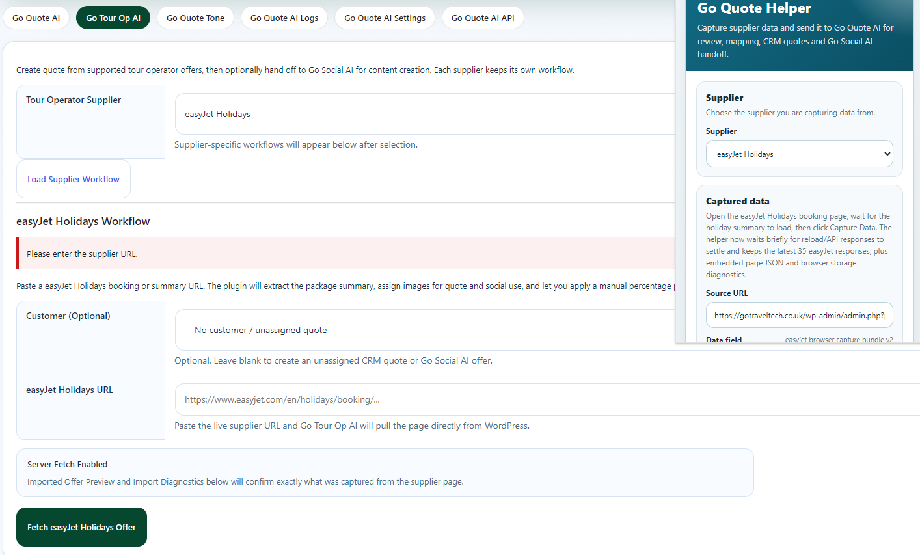Open the Customer (Optional) dropdown
The width and height of the screenshot is (920, 555).
[x=426, y=330]
